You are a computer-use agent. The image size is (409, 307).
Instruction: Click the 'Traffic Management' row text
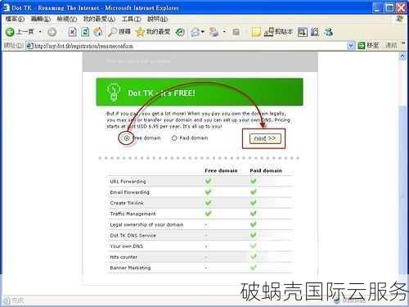[133, 214]
